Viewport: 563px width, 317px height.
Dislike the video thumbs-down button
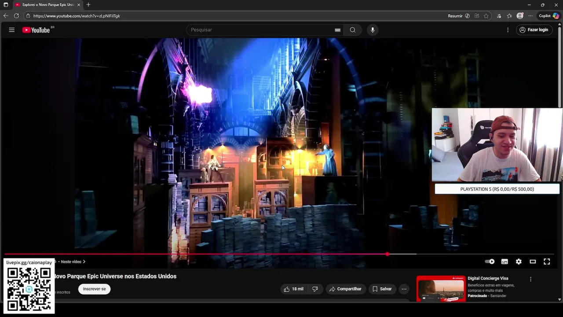point(315,289)
